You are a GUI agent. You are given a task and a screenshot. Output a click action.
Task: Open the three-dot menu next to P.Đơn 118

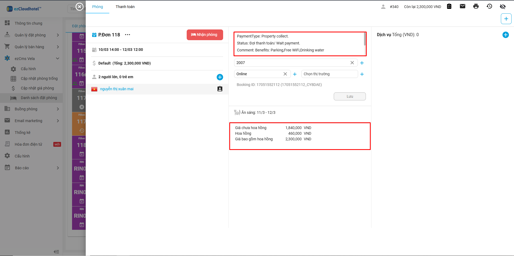127,35
